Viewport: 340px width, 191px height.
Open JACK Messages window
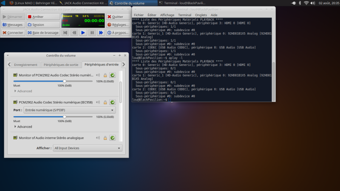pos(13,25)
